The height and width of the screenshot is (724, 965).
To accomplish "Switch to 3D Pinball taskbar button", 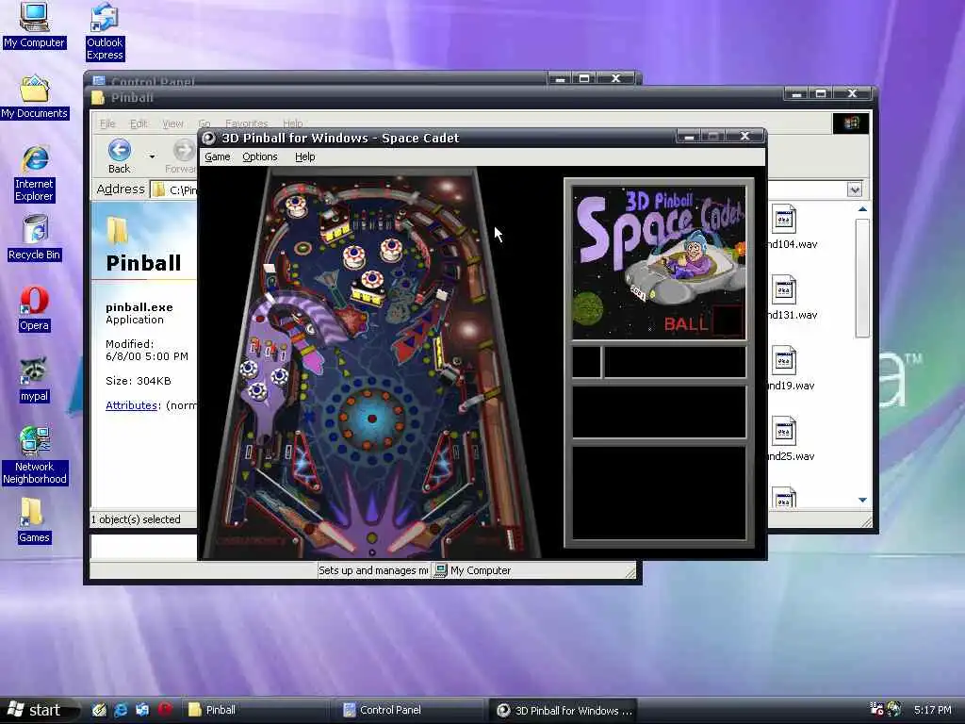I will pos(564,710).
